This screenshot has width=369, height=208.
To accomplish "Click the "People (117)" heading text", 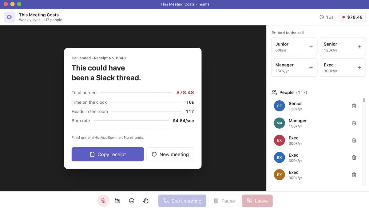I will click(x=293, y=92).
